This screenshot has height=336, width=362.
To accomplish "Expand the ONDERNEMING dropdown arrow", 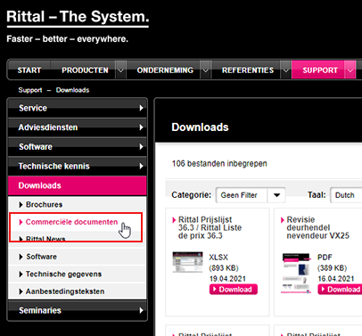I will pyautogui.click(x=205, y=70).
